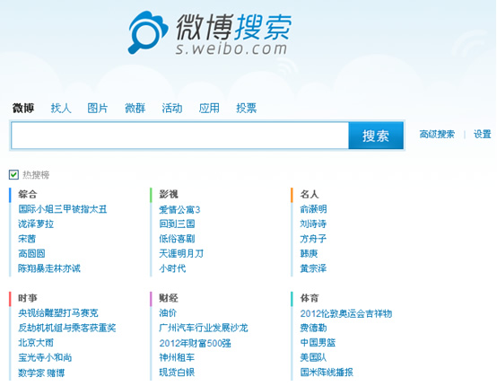Click sports topic 美国队
Image resolution: width=497 pixels, height=386 pixels.
[313, 357]
